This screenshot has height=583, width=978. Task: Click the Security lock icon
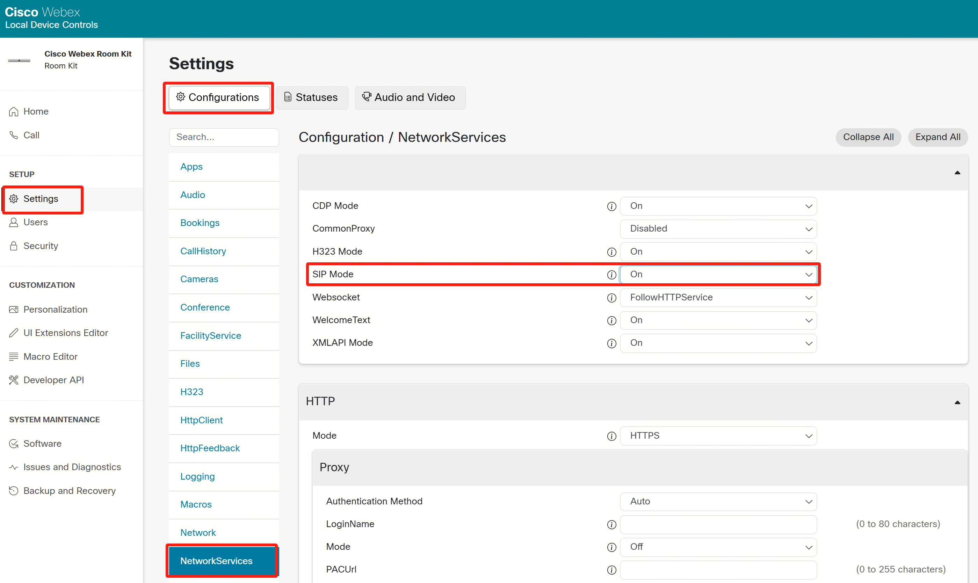[x=14, y=246]
